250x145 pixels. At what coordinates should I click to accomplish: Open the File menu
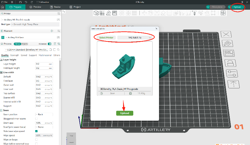click(x=5, y=2)
